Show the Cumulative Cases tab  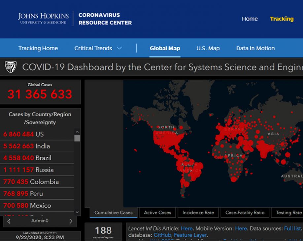pyautogui.click(x=114, y=213)
